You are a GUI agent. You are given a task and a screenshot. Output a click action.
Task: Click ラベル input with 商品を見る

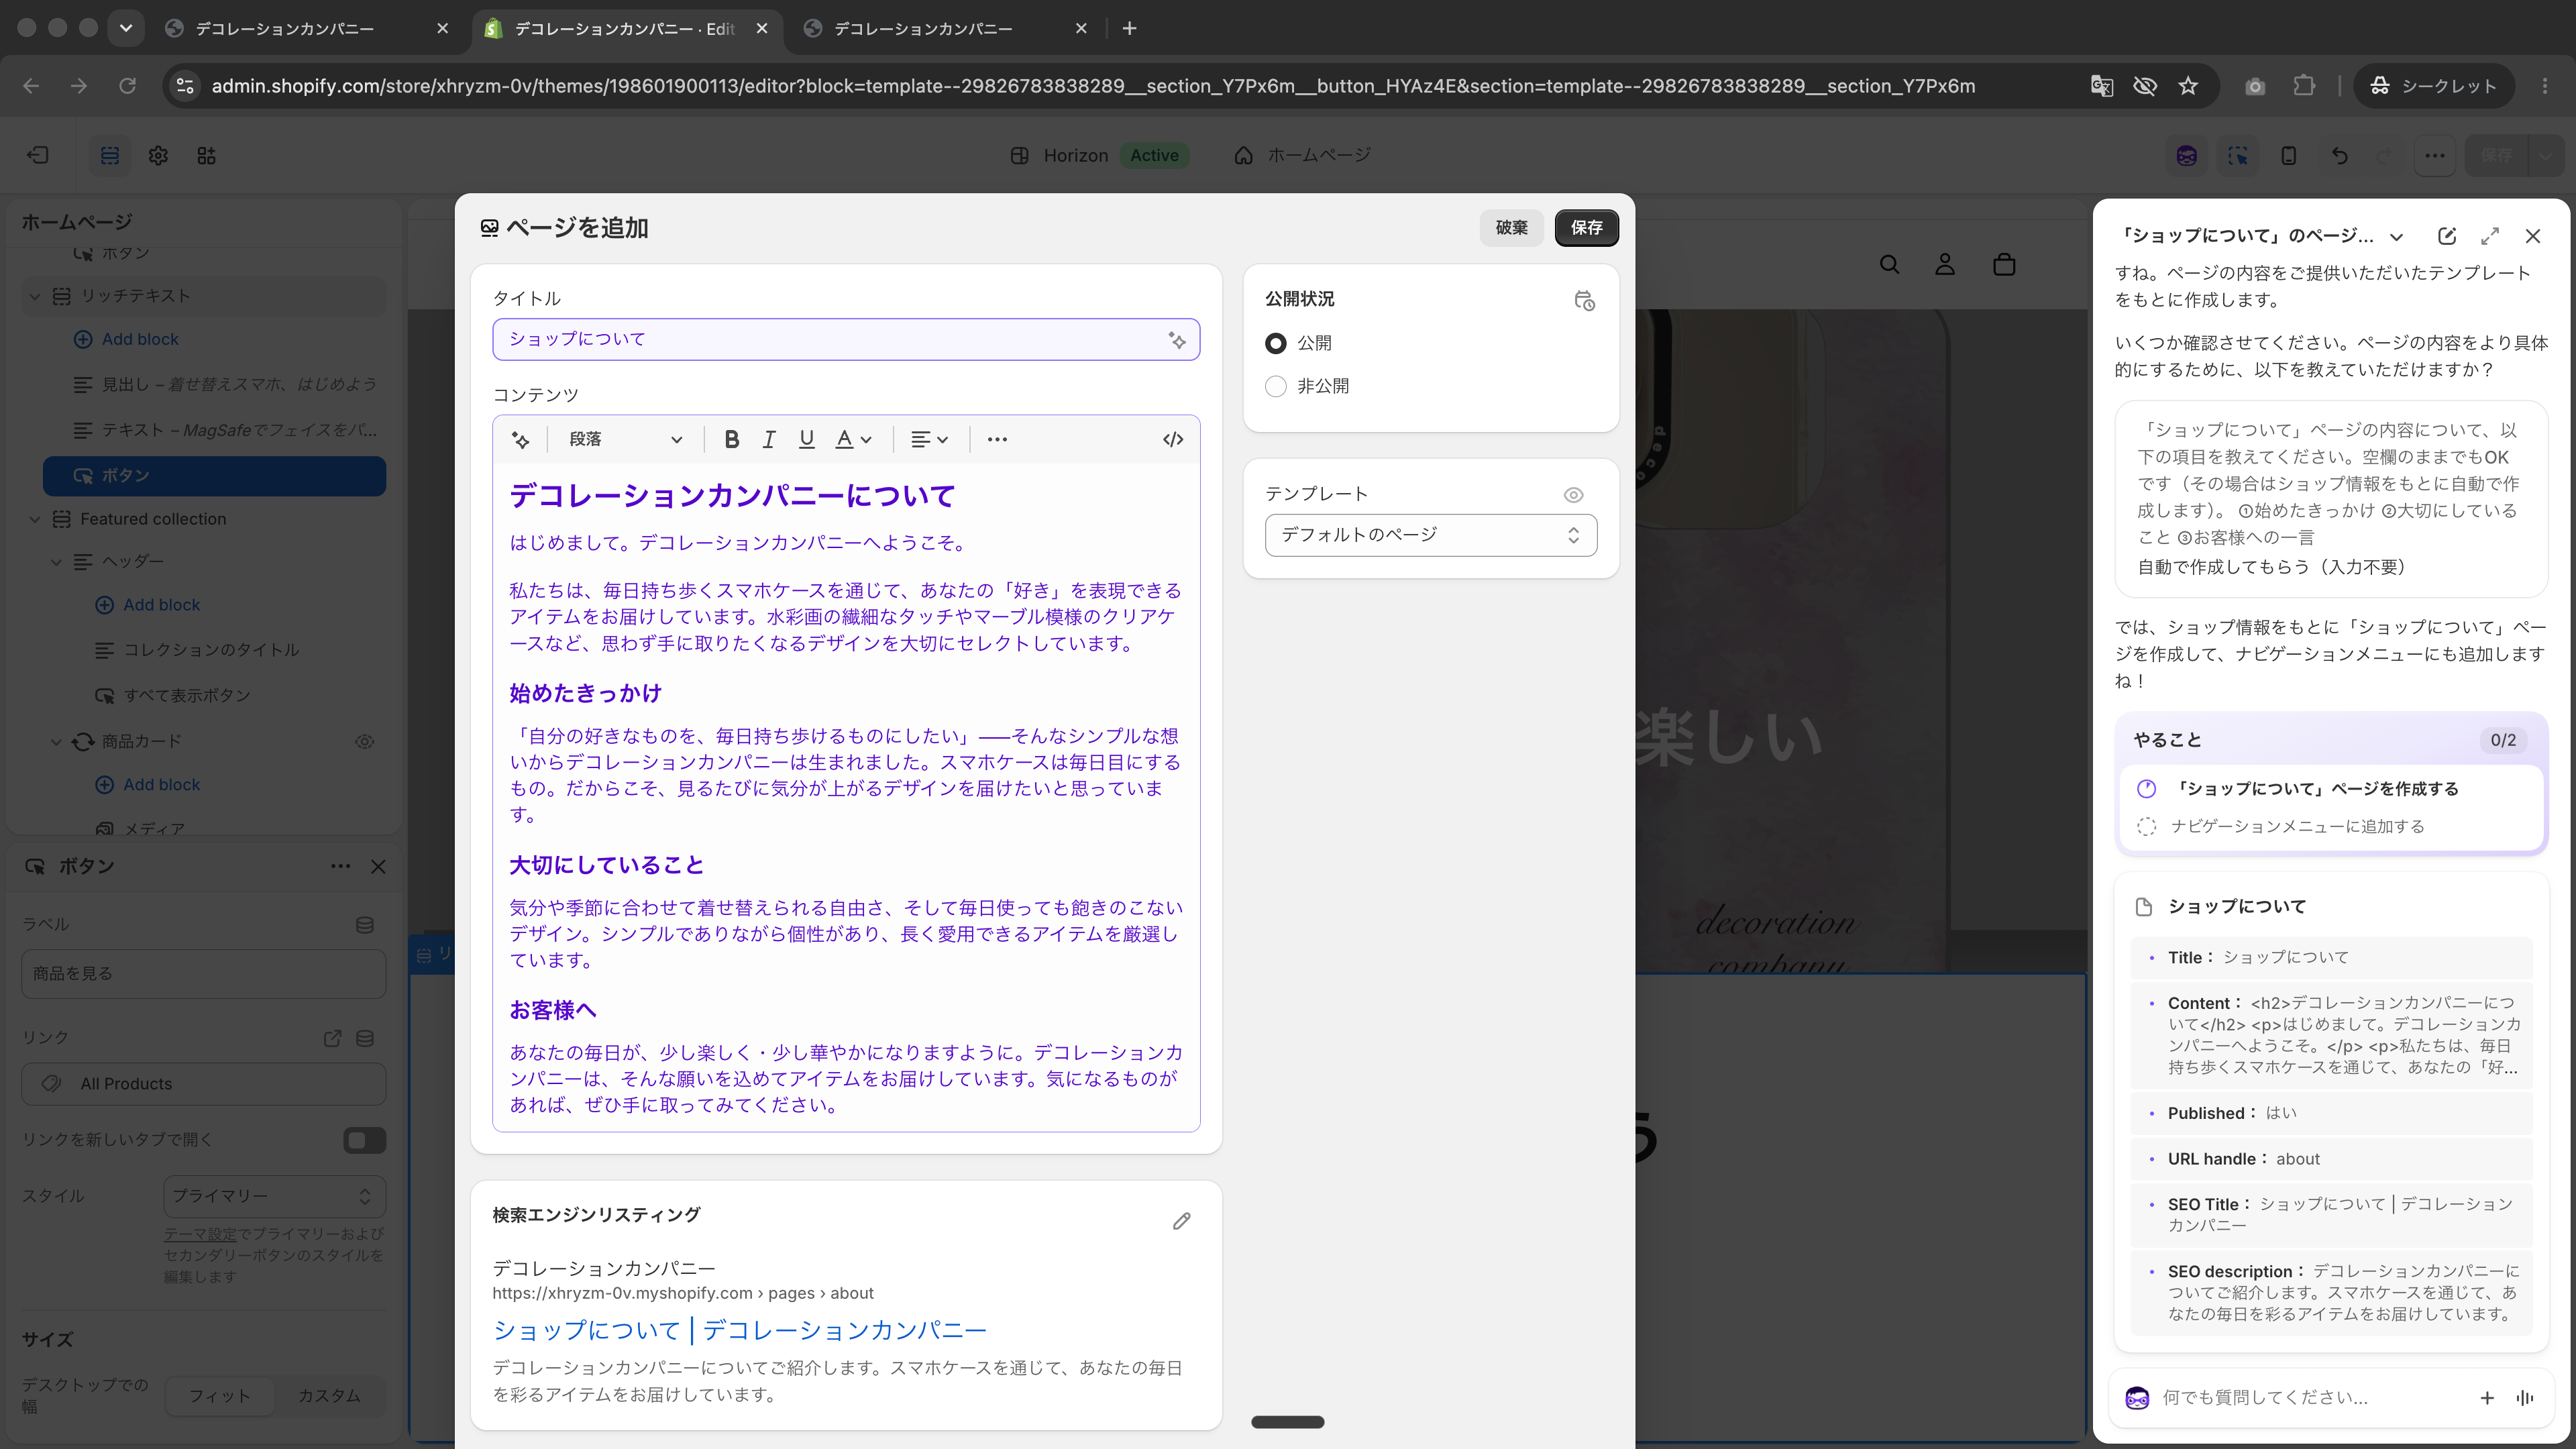pyautogui.click(x=204, y=974)
